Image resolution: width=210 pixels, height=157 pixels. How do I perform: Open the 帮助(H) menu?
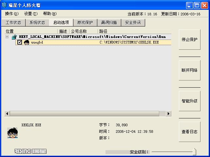point(50,14)
